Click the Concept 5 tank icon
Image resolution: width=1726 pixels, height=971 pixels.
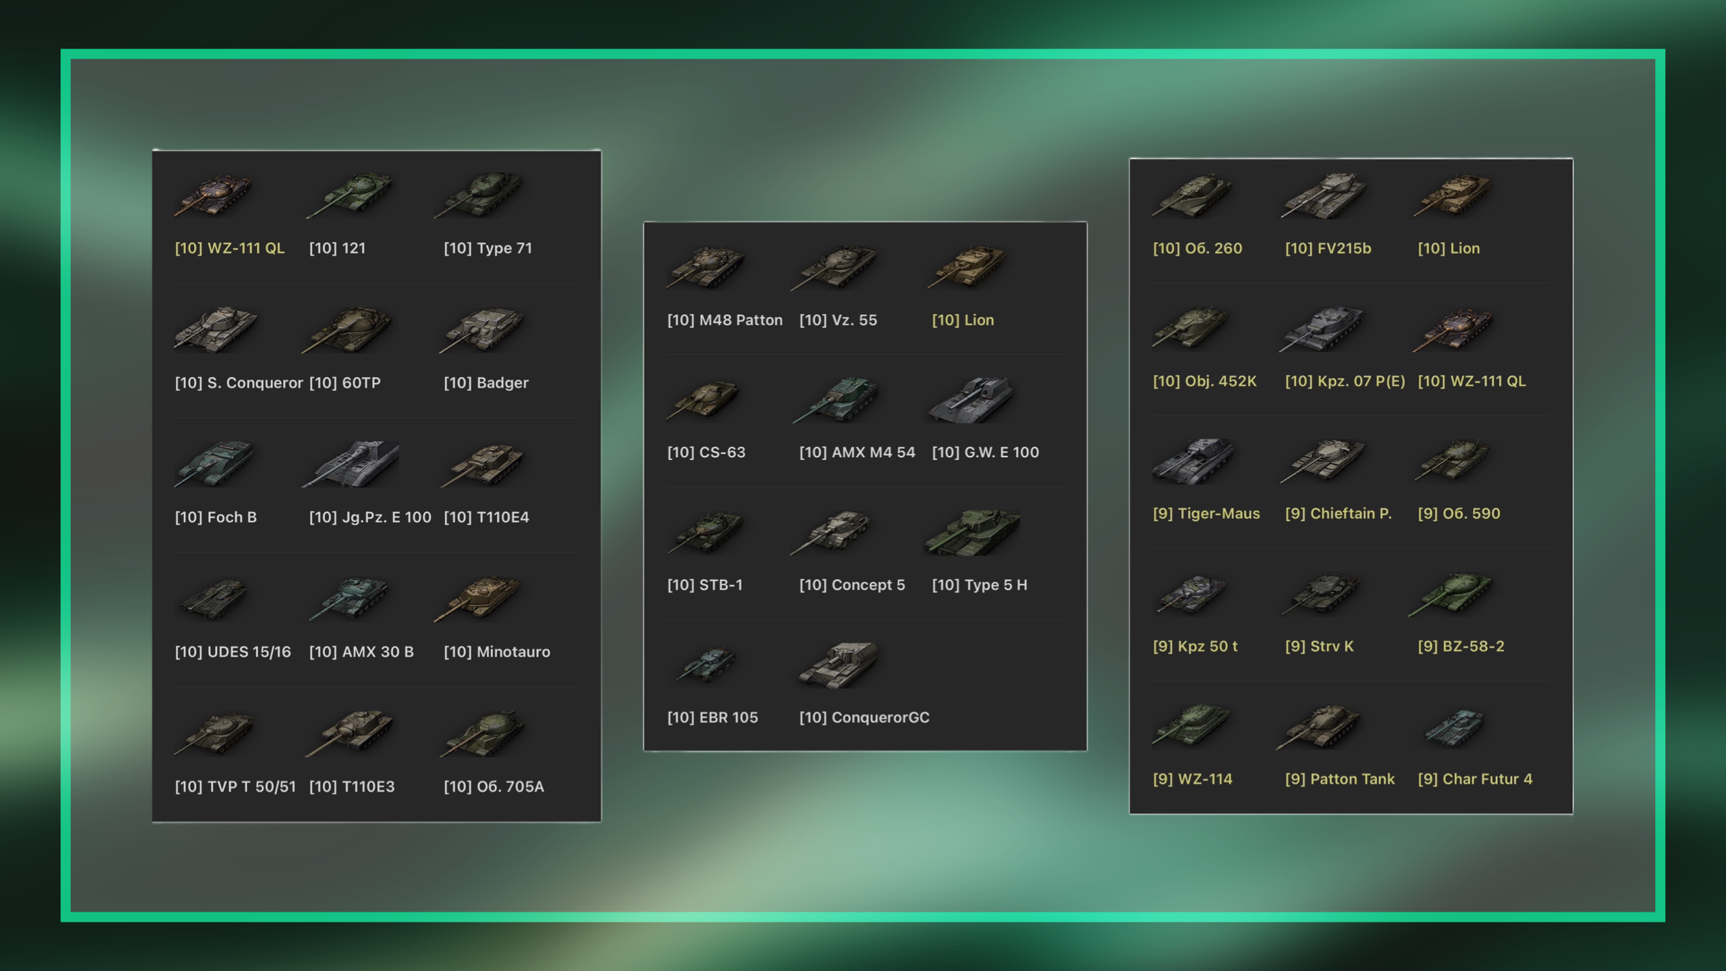coord(831,533)
